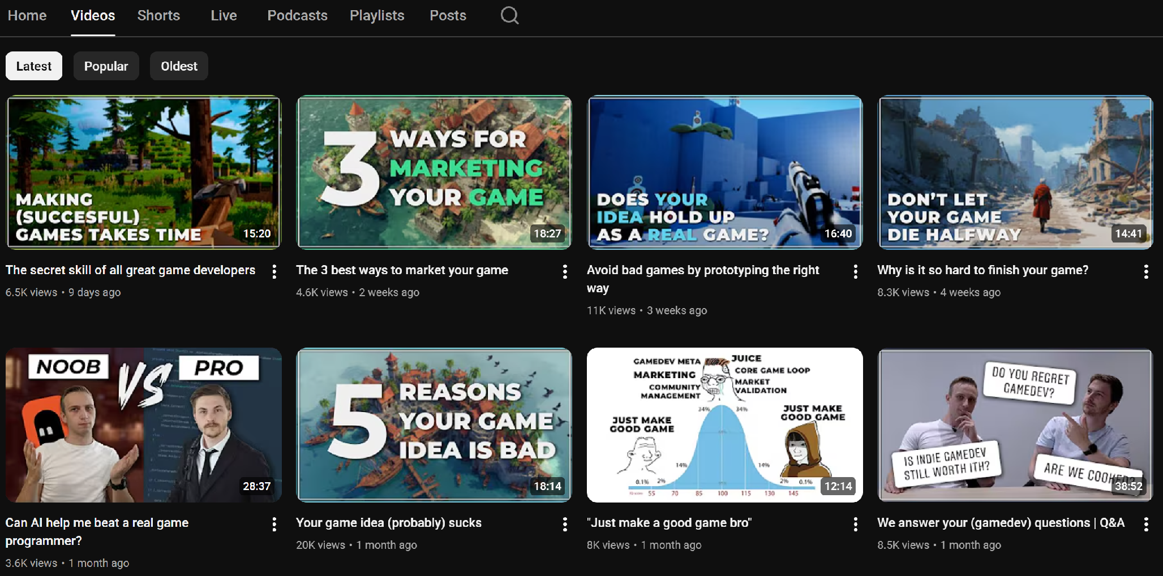
Task: Open options menu for 'Avoid bad games by prototyping'
Action: (856, 272)
